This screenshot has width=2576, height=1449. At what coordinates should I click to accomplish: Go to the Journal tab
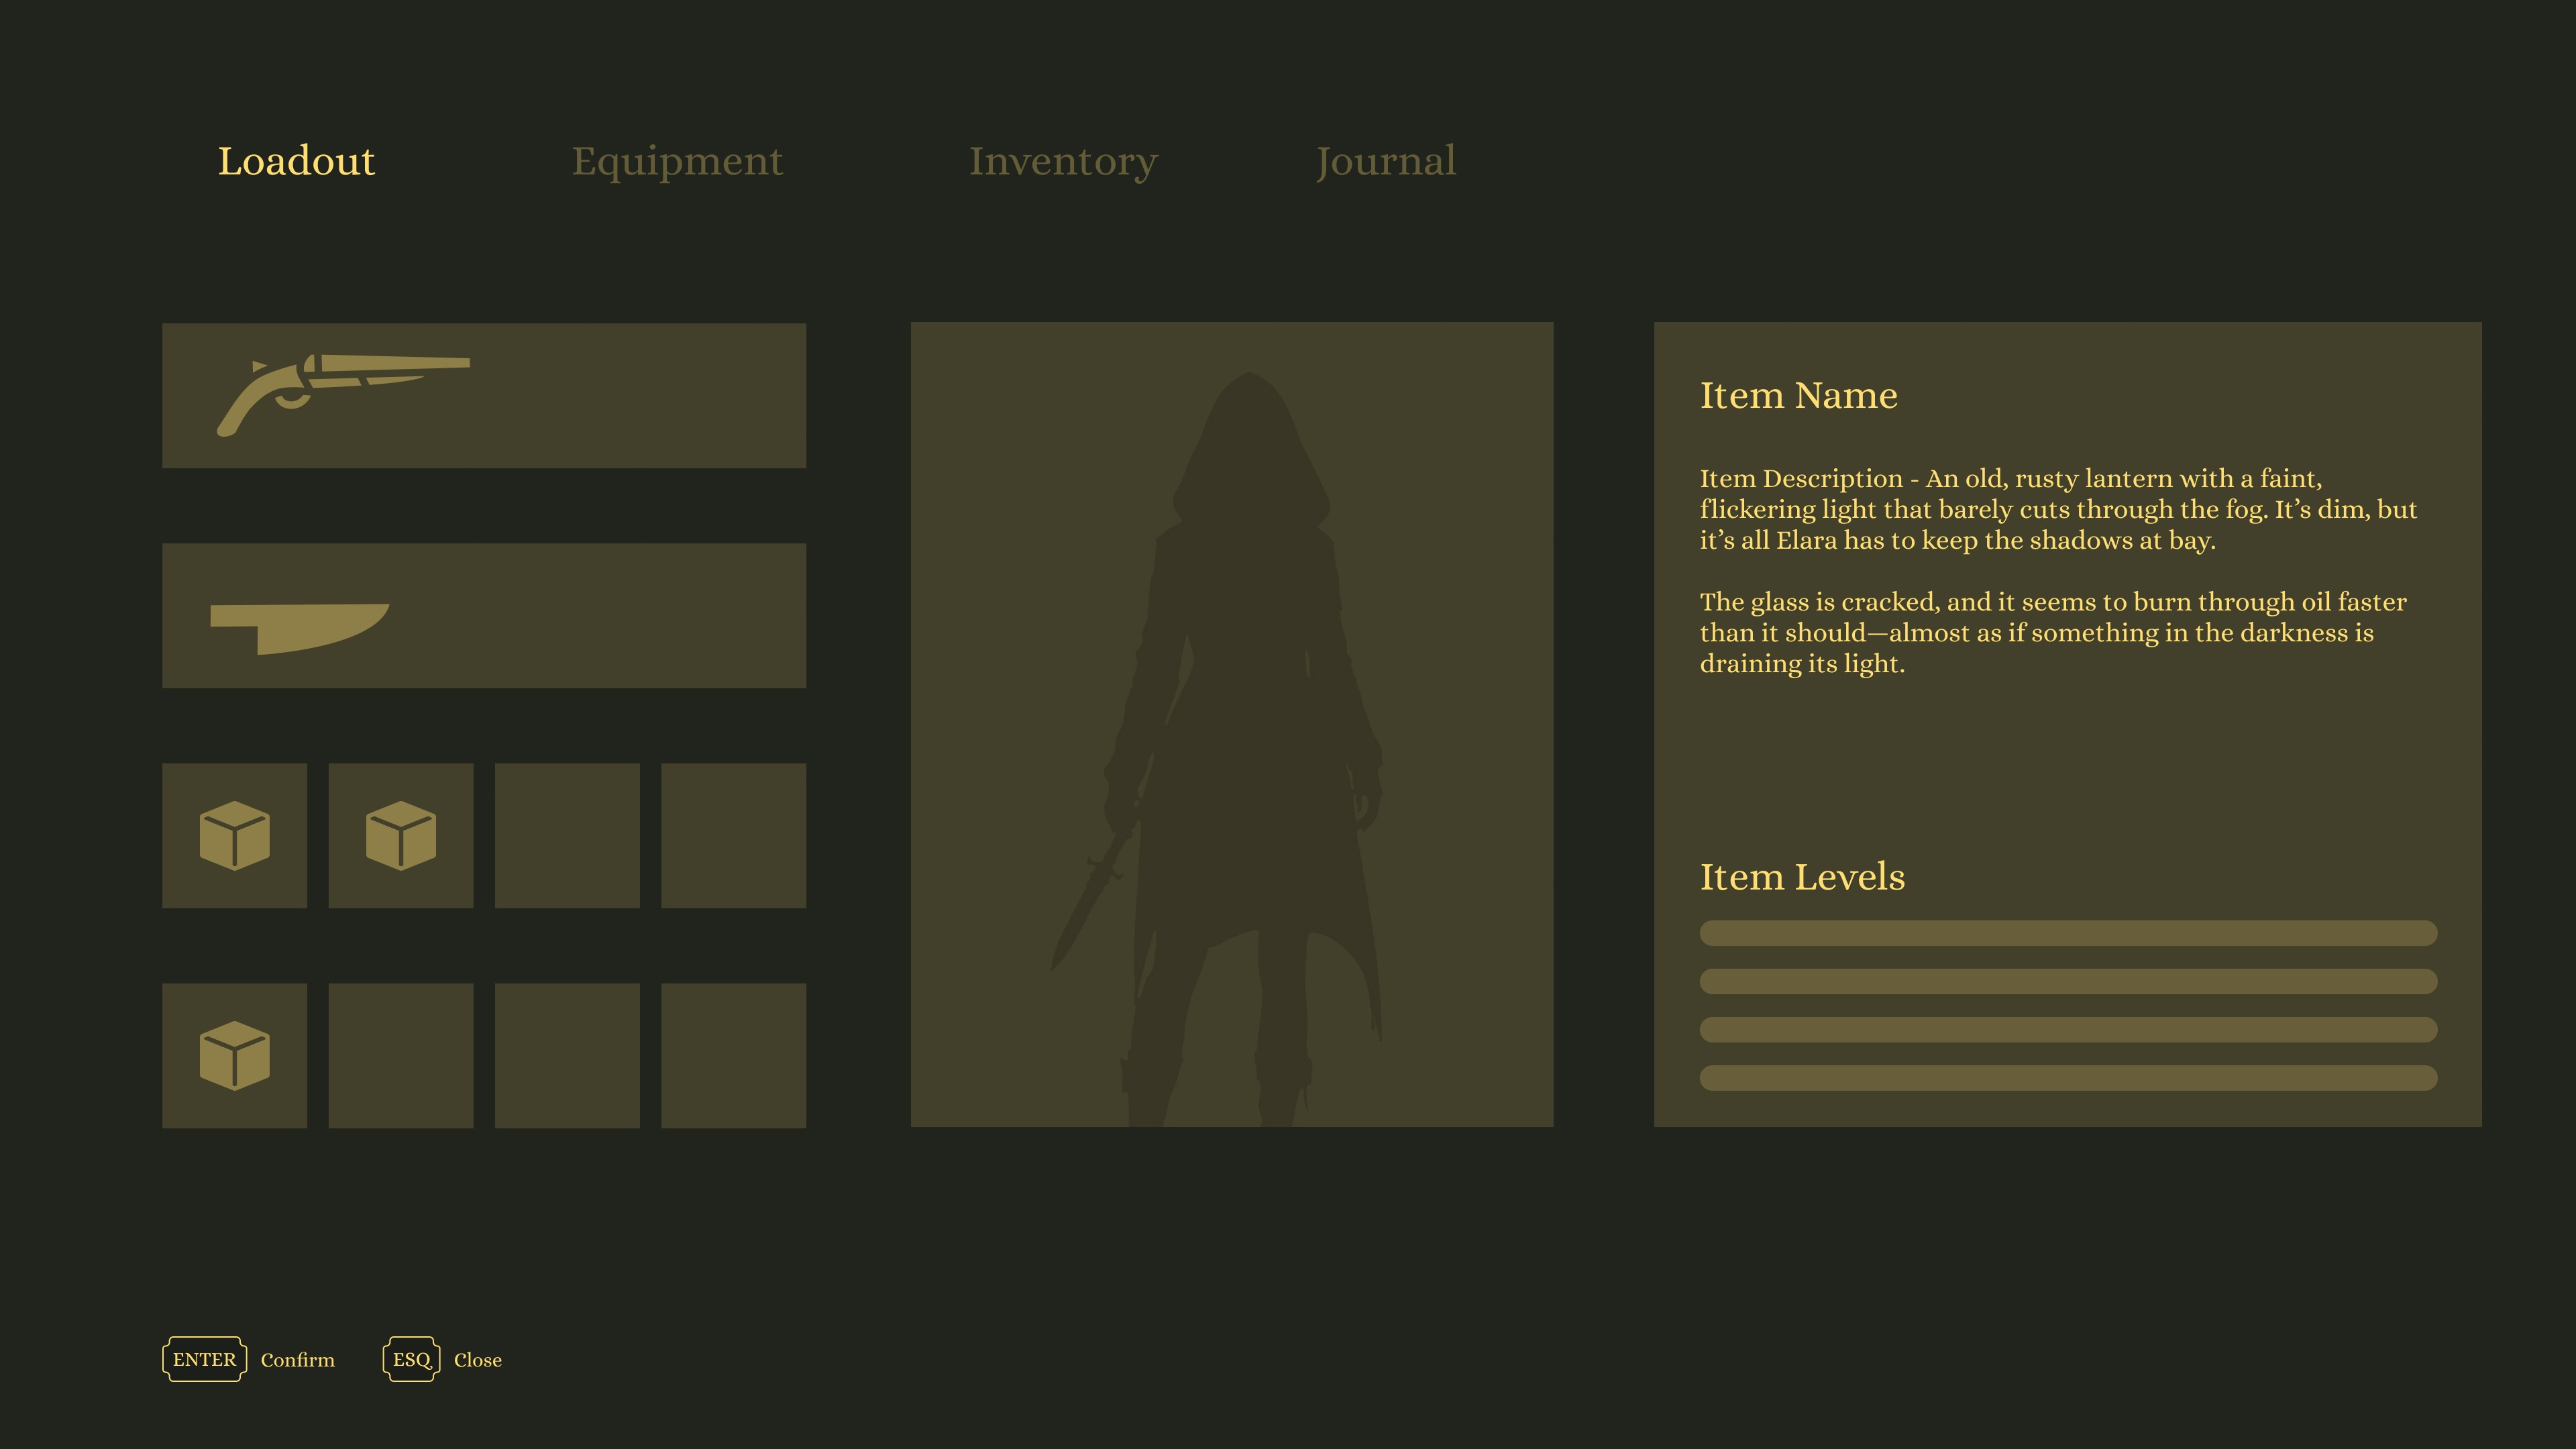coord(1385,161)
